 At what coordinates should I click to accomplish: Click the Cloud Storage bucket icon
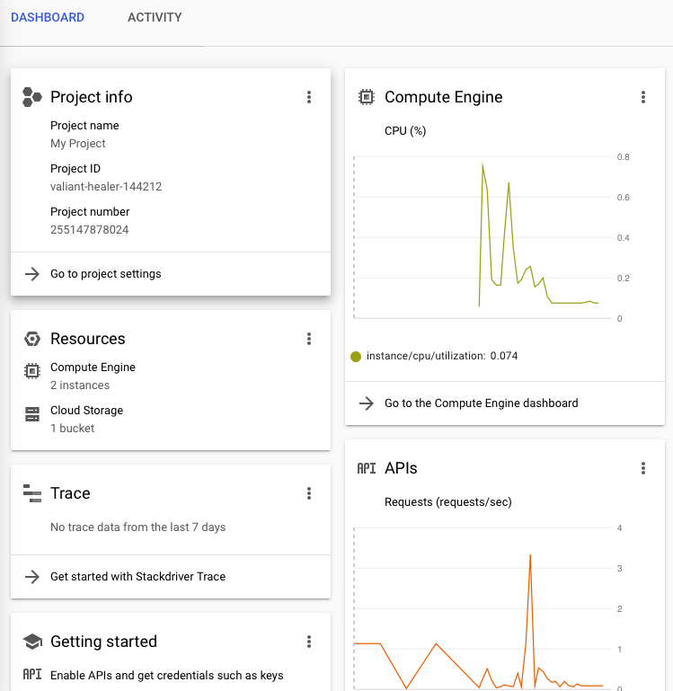[x=32, y=414]
